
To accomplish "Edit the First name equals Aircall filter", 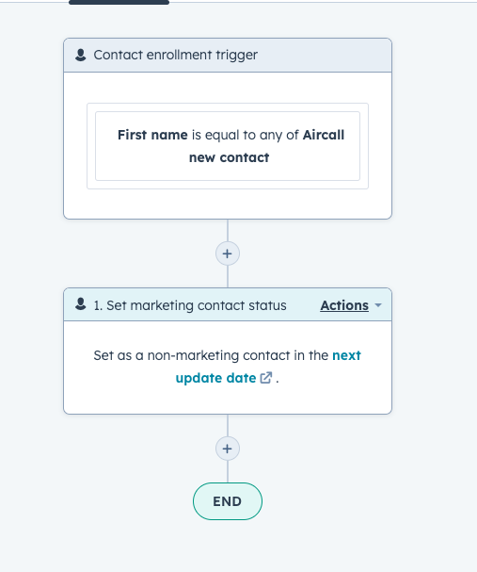I will (228, 146).
